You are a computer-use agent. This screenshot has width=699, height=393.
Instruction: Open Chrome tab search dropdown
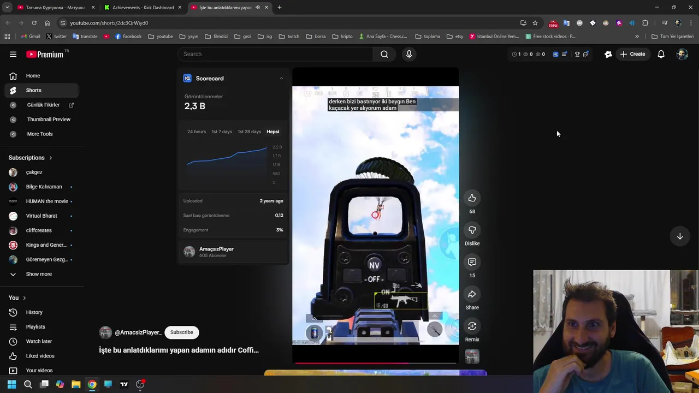[x=7, y=8]
